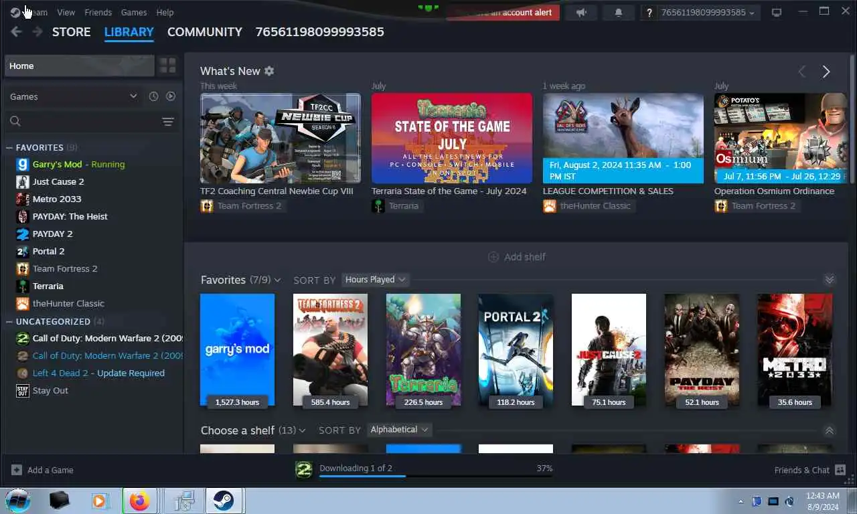Click the ready-to-play filter icon

click(171, 96)
